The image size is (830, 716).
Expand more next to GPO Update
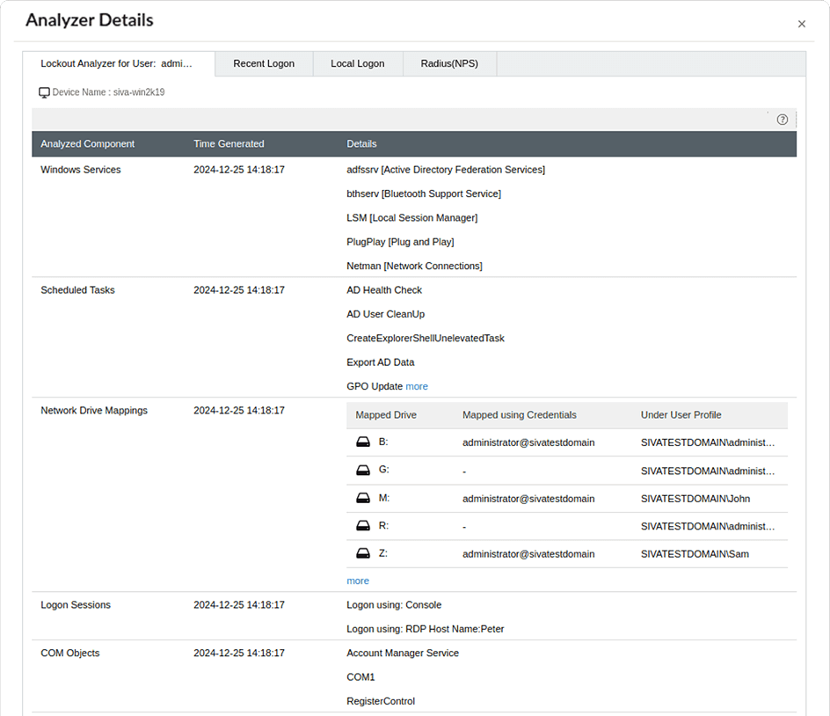pos(417,386)
